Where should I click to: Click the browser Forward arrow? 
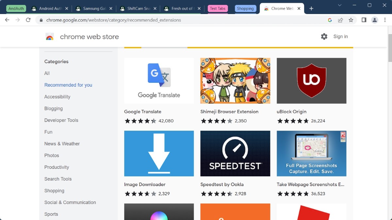click(18, 20)
